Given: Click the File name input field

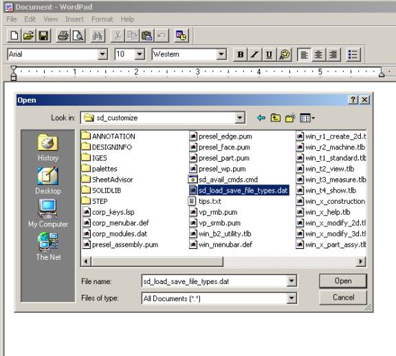Looking at the screenshot, I should point(214,281).
